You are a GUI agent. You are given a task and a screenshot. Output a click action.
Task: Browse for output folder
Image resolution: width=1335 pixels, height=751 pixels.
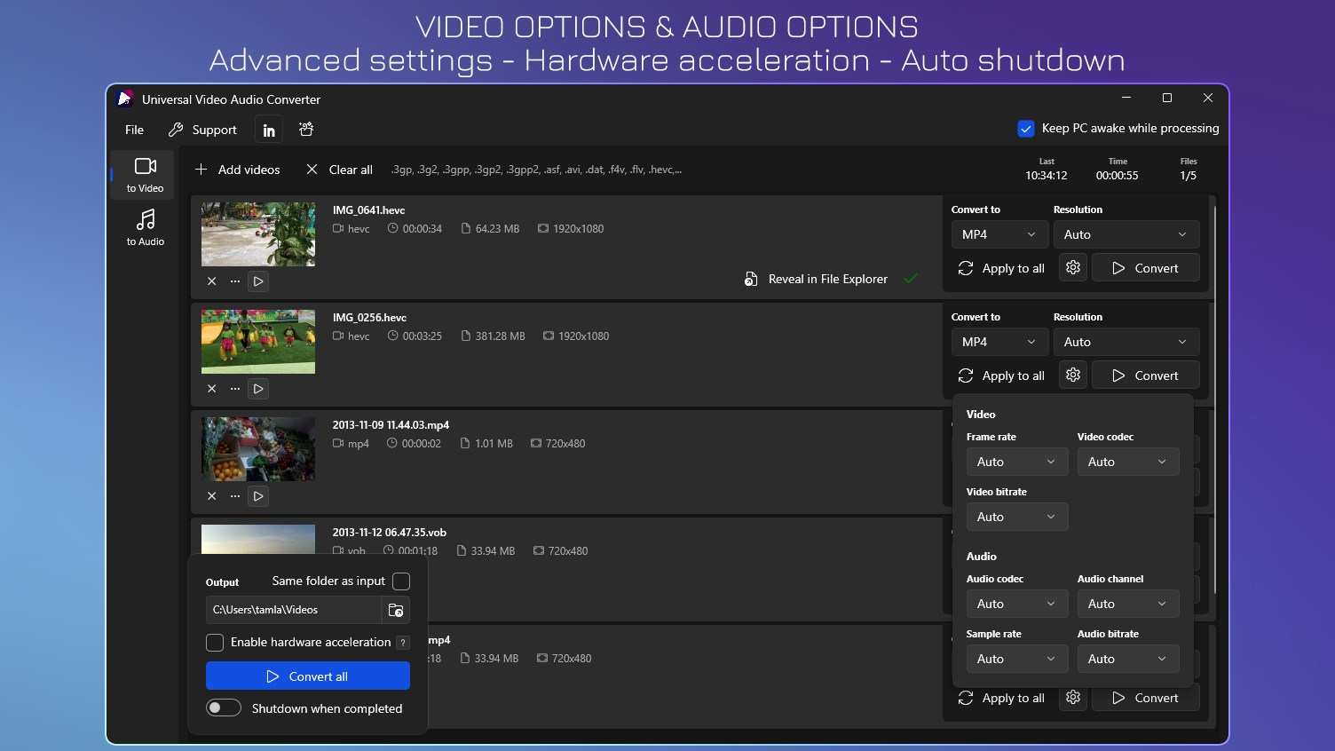(396, 610)
